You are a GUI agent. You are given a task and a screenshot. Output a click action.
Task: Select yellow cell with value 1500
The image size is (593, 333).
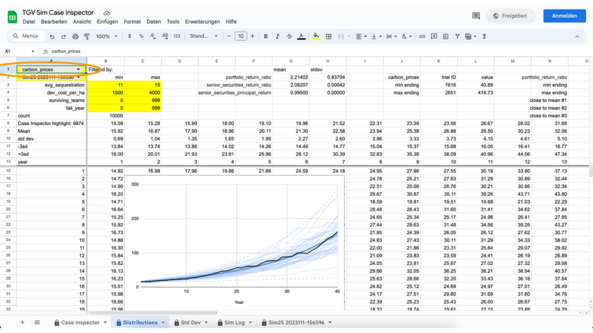click(106, 92)
